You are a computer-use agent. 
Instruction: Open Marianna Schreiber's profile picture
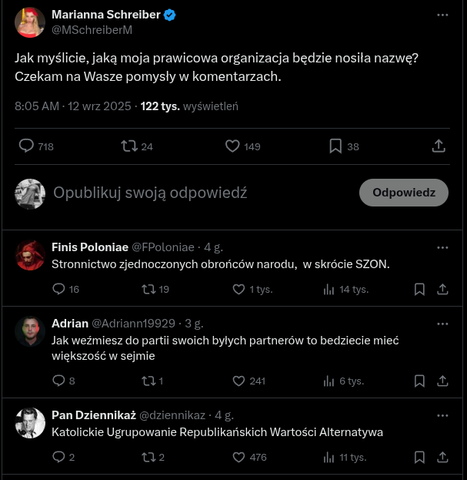coord(30,22)
